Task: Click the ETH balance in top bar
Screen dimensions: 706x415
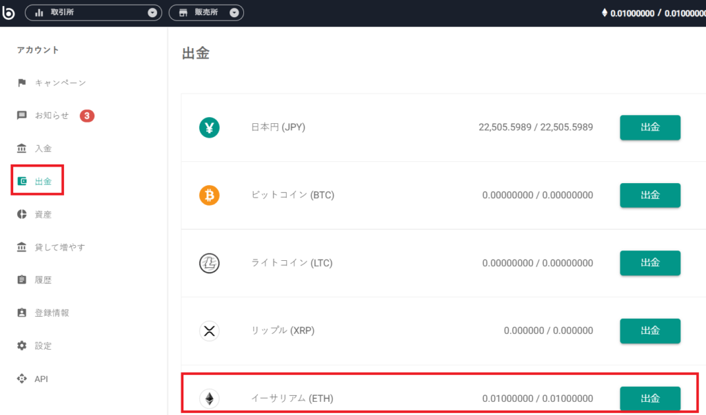Action: [x=658, y=14]
